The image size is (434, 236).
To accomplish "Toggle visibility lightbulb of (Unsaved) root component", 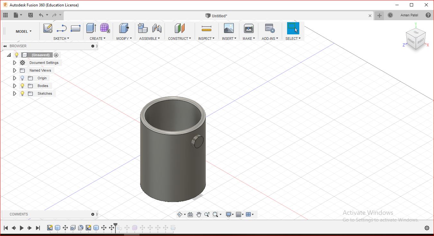I will coord(17,55).
